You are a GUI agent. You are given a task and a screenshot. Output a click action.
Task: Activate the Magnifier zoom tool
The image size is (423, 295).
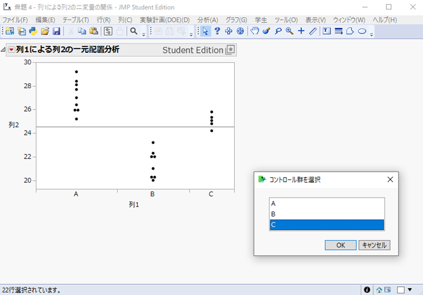click(x=289, y=31)
